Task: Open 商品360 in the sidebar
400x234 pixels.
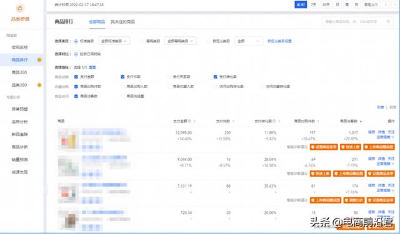Action: pyautogui.click(x=19, y=72)
